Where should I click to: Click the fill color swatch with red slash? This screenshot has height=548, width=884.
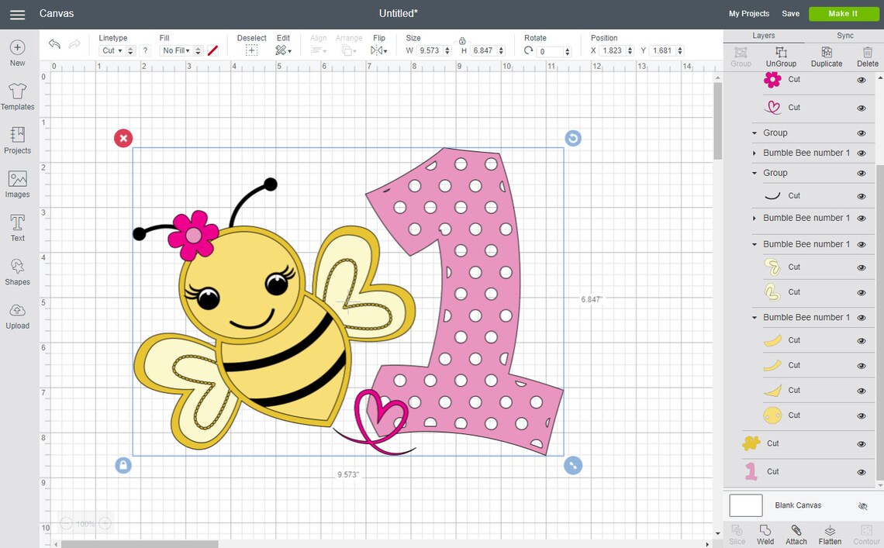tap(212, 50)
